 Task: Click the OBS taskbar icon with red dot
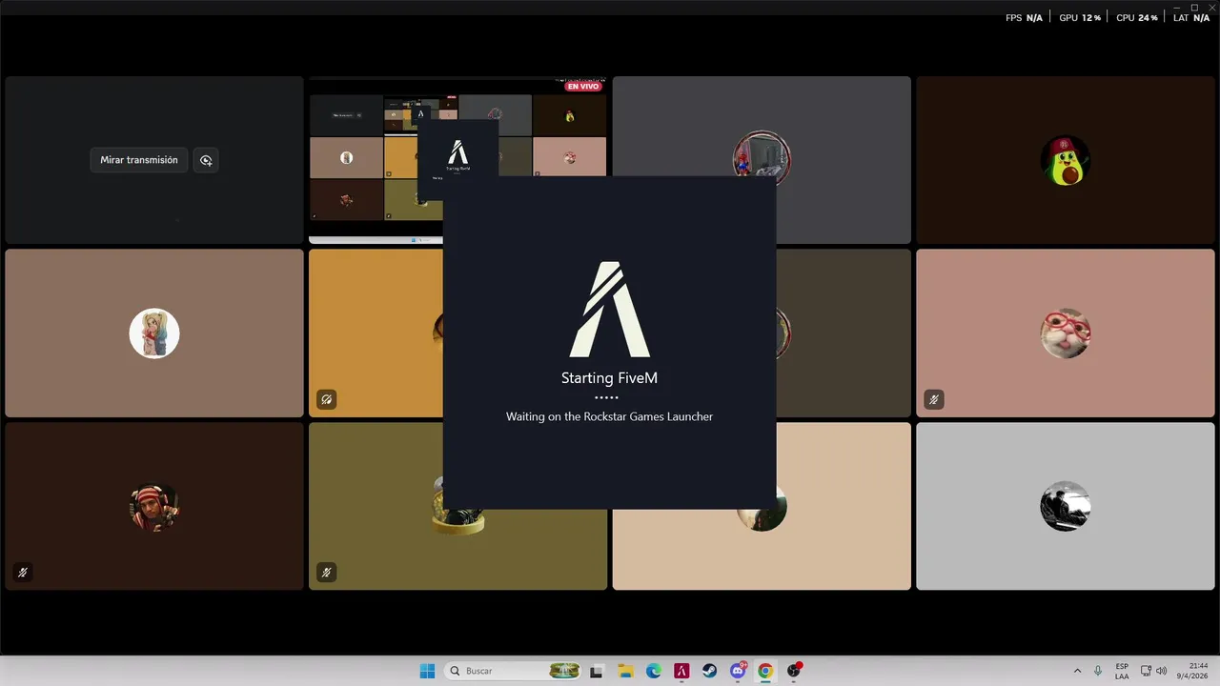(794, 671)
